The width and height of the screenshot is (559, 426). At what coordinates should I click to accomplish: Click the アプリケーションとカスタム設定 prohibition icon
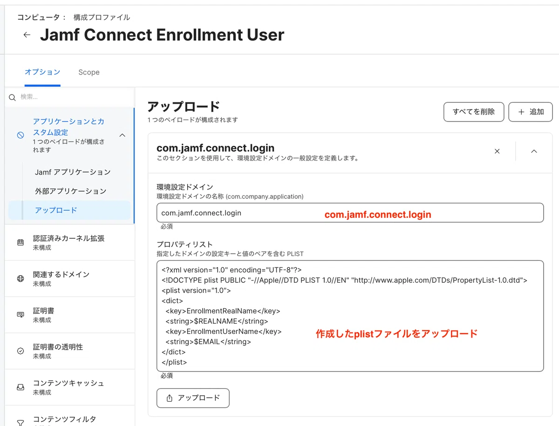(20, 135)
